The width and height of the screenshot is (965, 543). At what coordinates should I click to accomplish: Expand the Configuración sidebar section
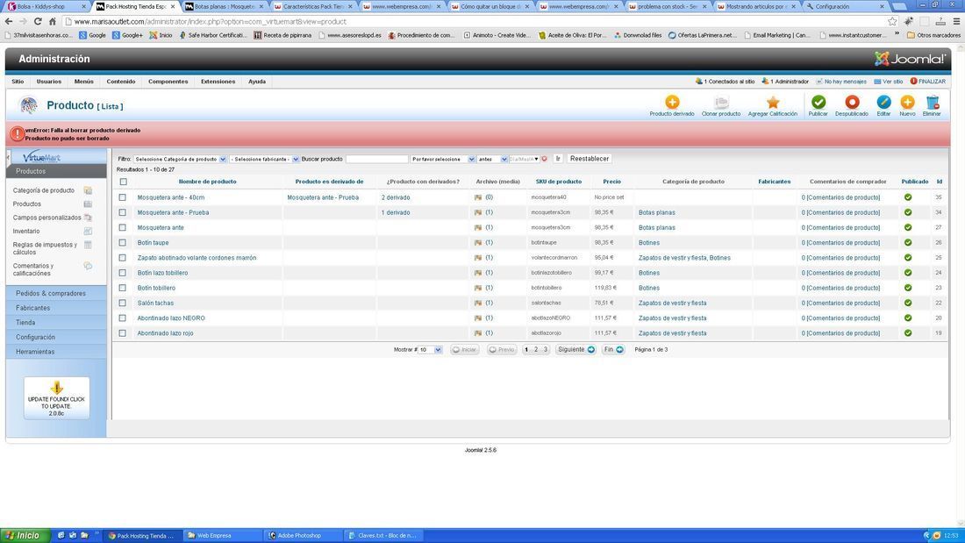click(x=56, y=338)
